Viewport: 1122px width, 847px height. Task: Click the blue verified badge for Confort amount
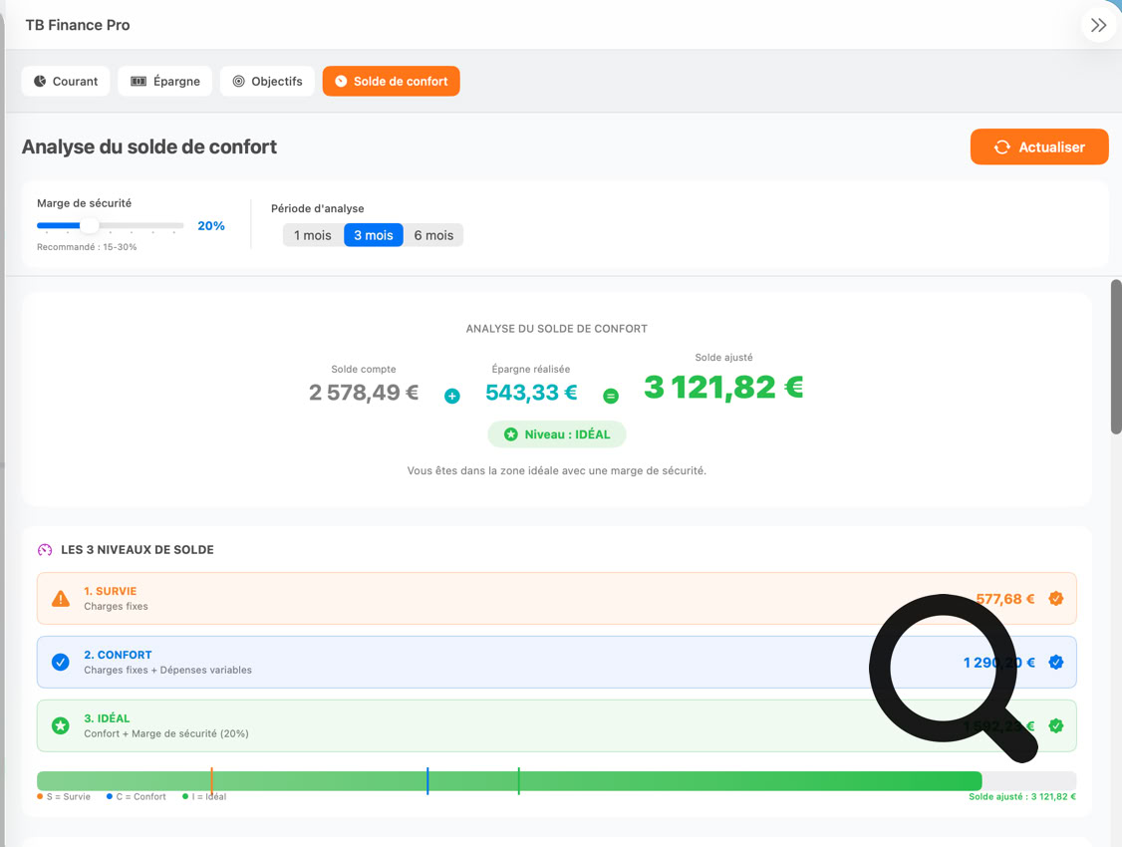pyautogui.click(x=1056, y=663)
